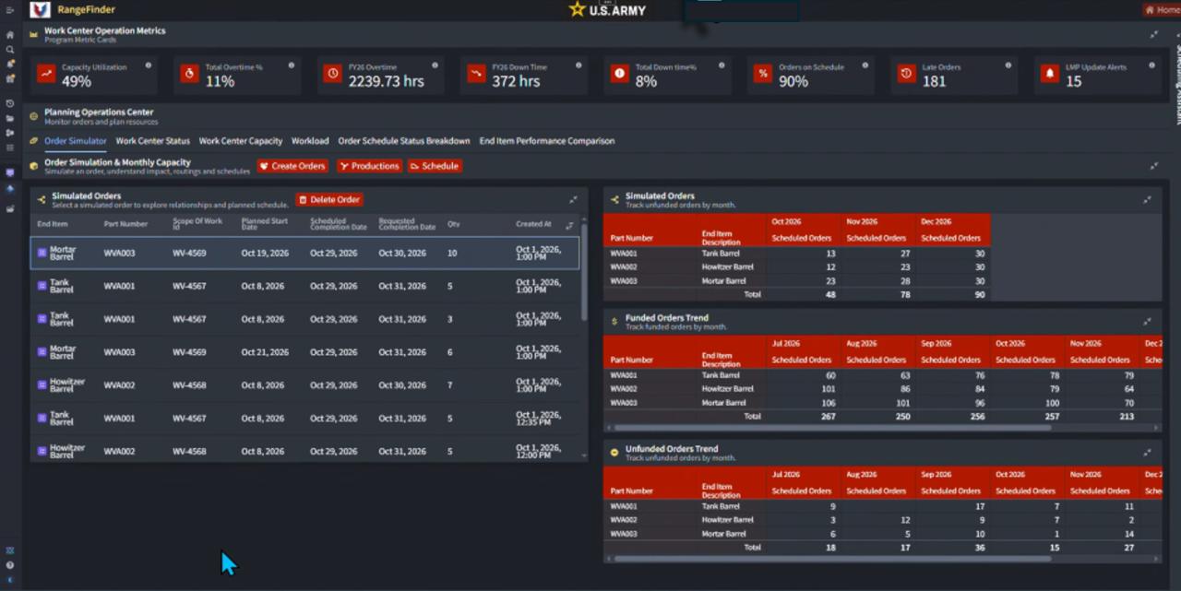This screenshot has height=591, width=1181.
Task: Open the Home icon in the left sidebar
Action: click(x=10, y=35)
